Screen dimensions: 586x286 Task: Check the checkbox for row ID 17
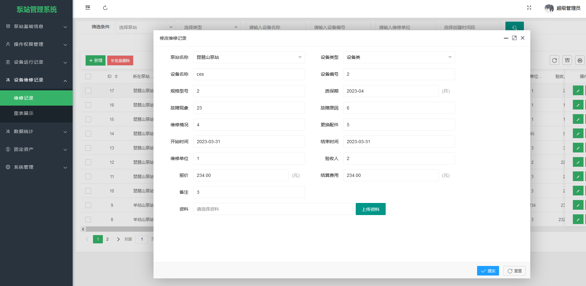[88, 91]
